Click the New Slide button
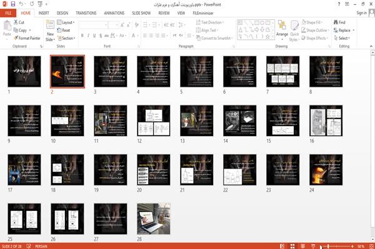375x249 pixels. 50,31
